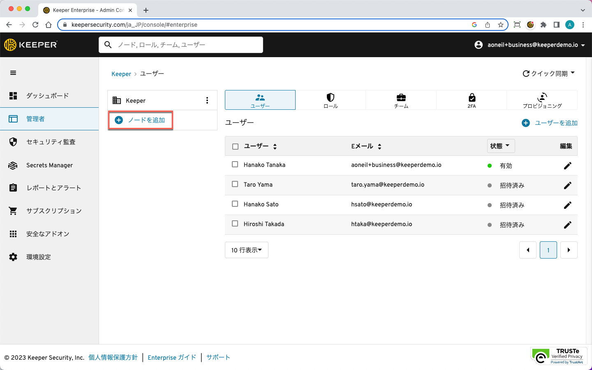Open the Enterprise ガイド footer link

click(x=172, y=357)
